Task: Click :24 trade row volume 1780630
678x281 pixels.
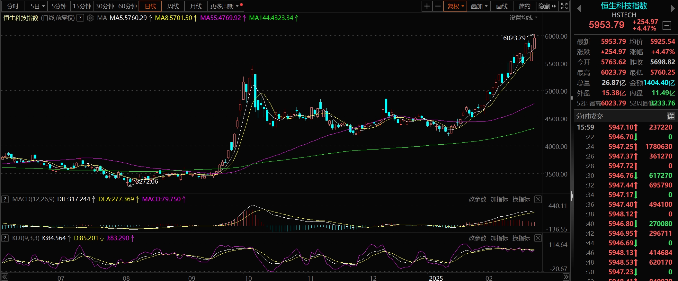Action: click(x=659, y=147)
